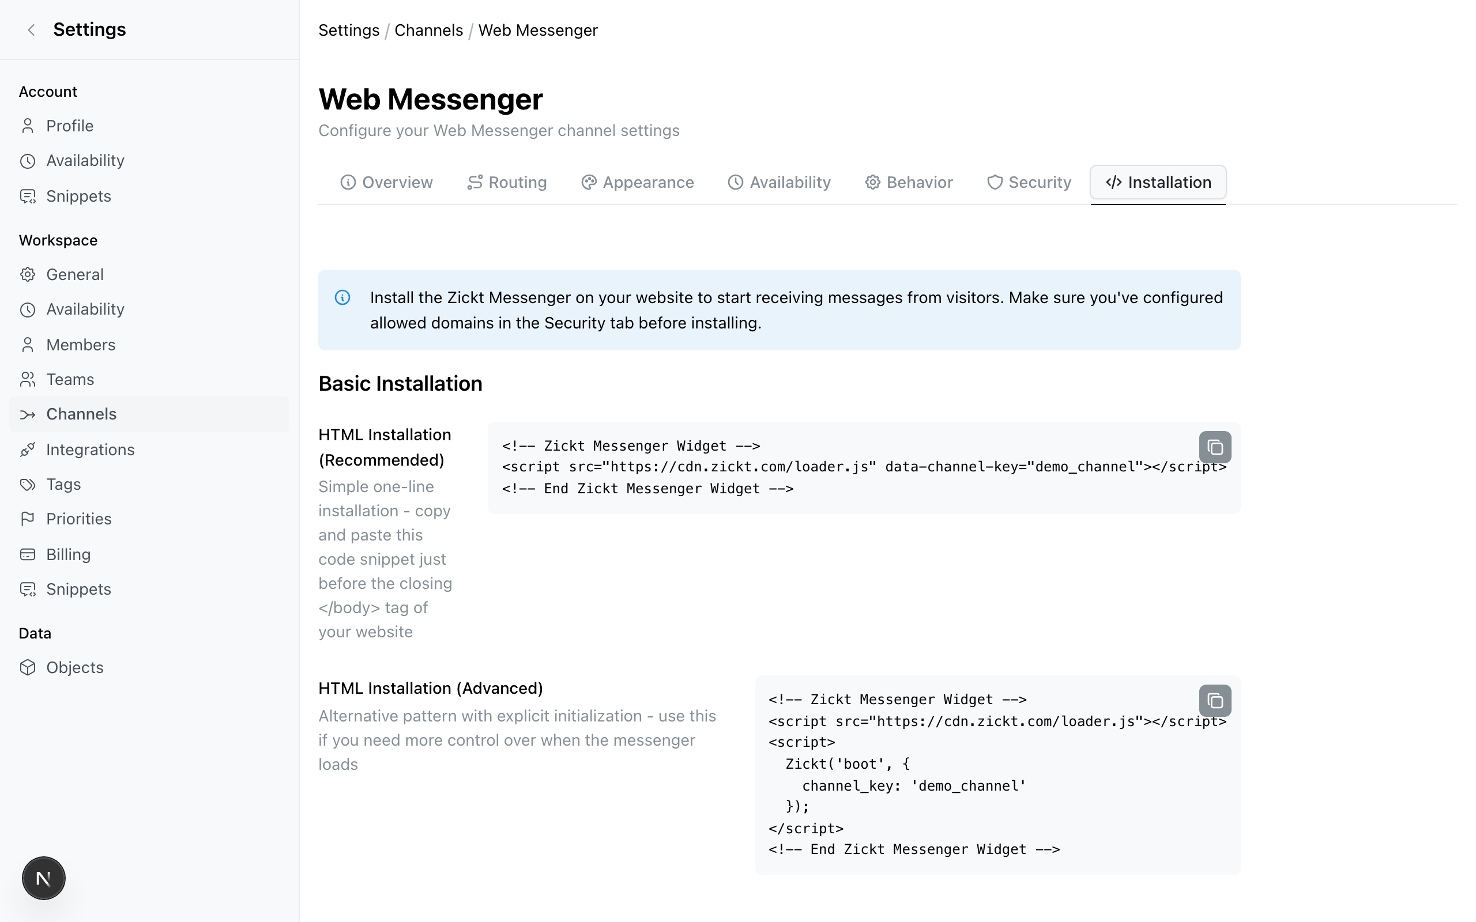Open Snippets under Workspace
The image size is (1476, 922).
149,589
